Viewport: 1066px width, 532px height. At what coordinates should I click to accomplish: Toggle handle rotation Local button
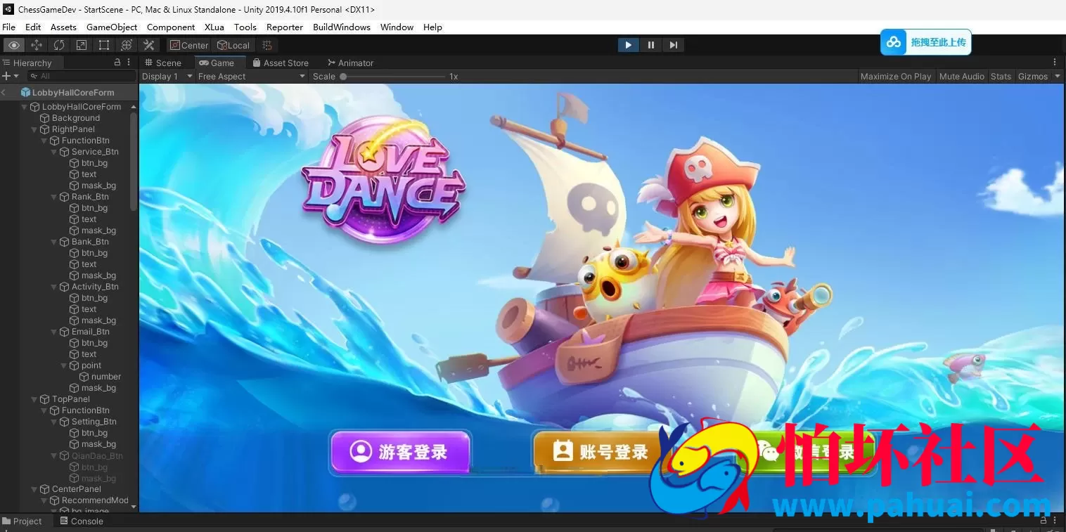click(233, 45)
